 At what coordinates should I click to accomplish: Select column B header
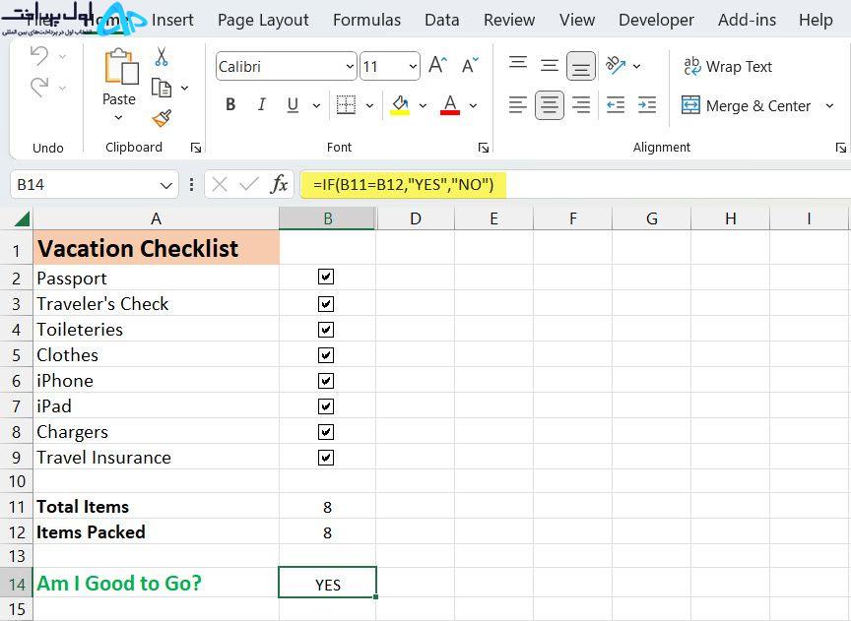(327, 218)
